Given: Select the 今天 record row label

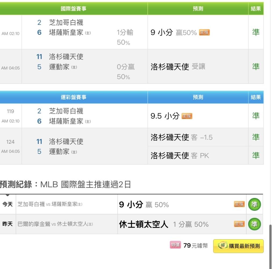Looking at the screenshot, I should coord(8,204).
